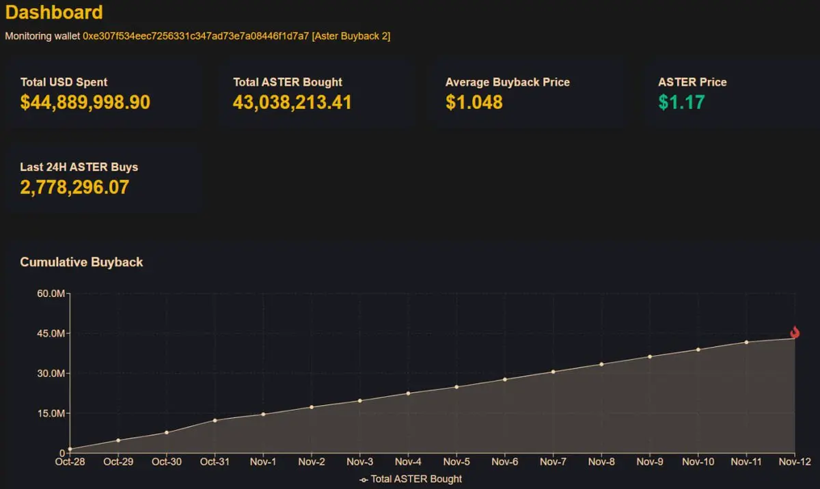Click the Nov-7 data point on chart
Screen dimensions: 820x489
(x=553, y=372)
